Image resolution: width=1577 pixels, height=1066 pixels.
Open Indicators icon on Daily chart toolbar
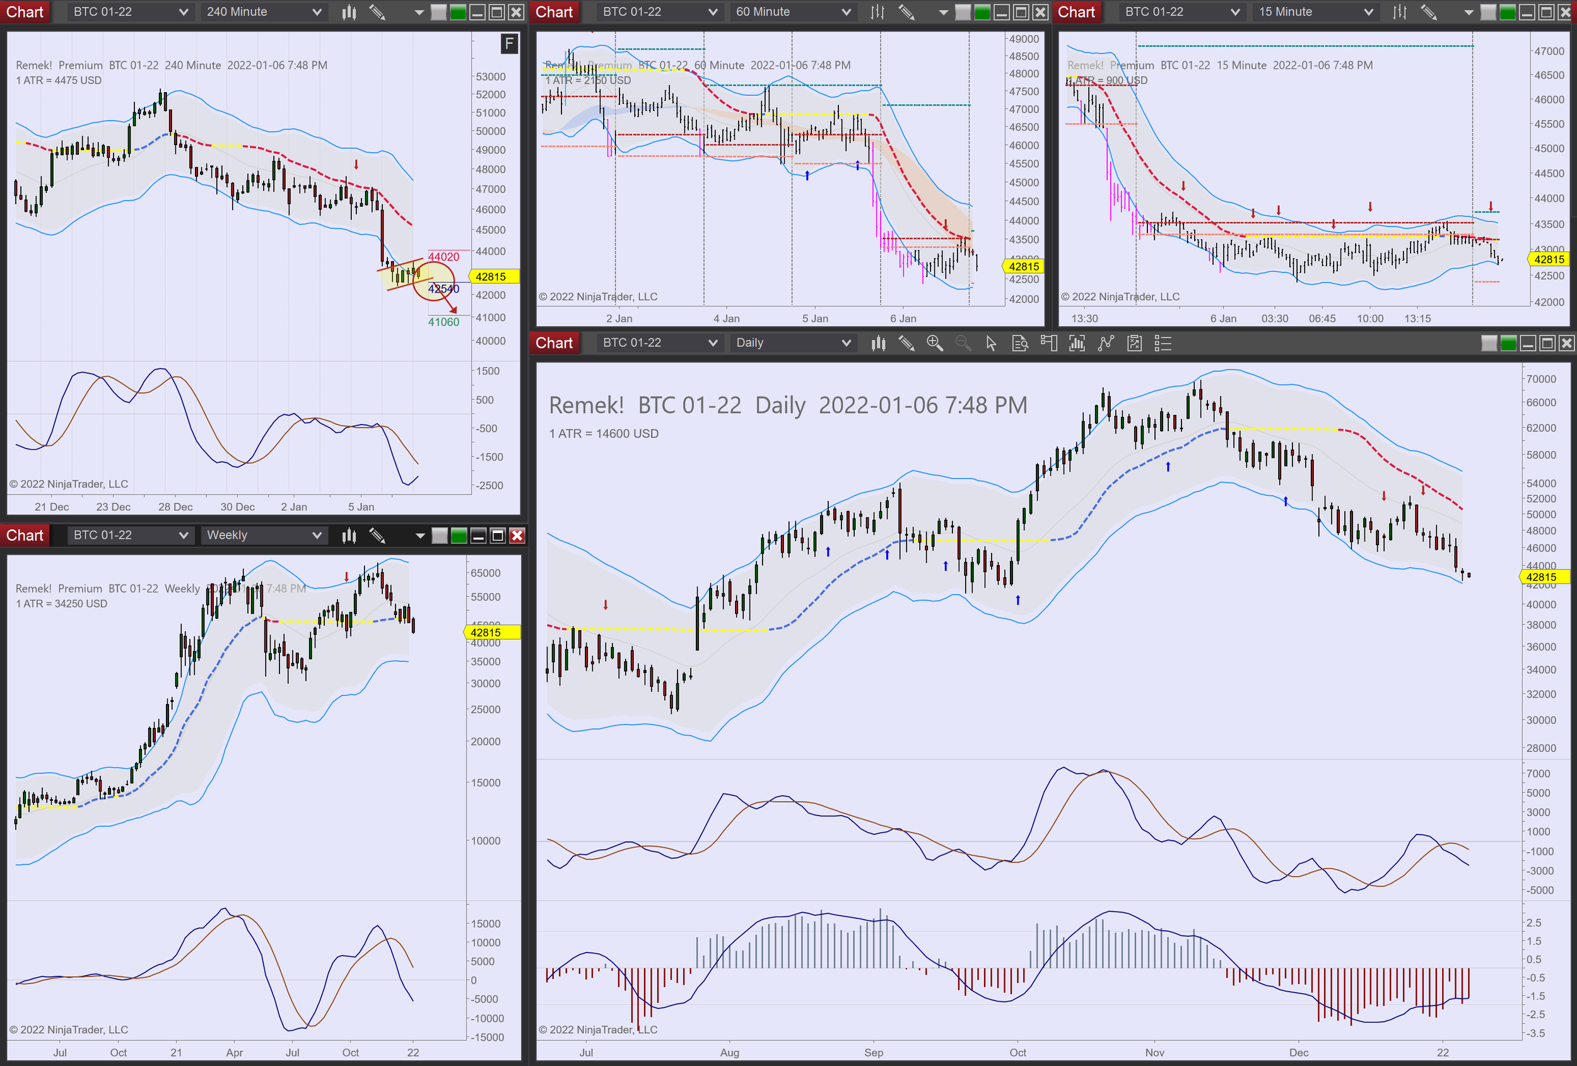tap(1106, 343)
